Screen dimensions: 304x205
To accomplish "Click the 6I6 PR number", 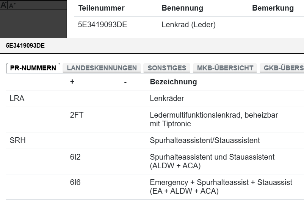I will tap(75, 183).
